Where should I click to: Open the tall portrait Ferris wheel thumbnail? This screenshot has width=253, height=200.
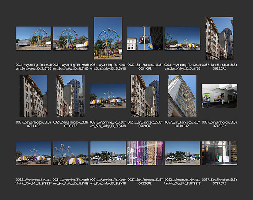coord(108,38)
